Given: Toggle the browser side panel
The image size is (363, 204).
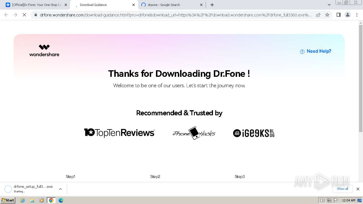Looking at the screenshot, I should (x=338, y=15).
